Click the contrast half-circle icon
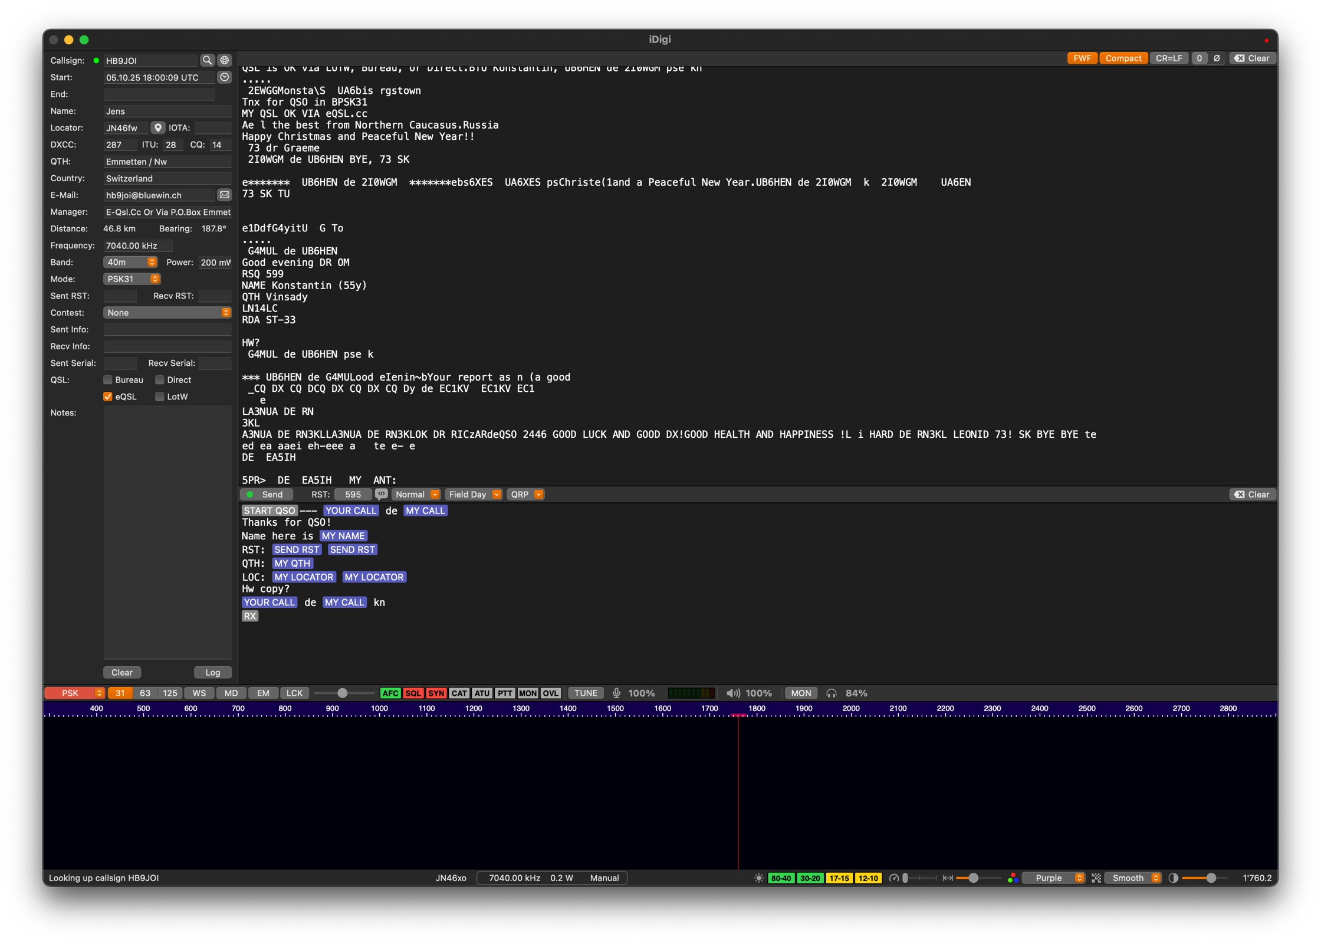 coord(1174,878)
